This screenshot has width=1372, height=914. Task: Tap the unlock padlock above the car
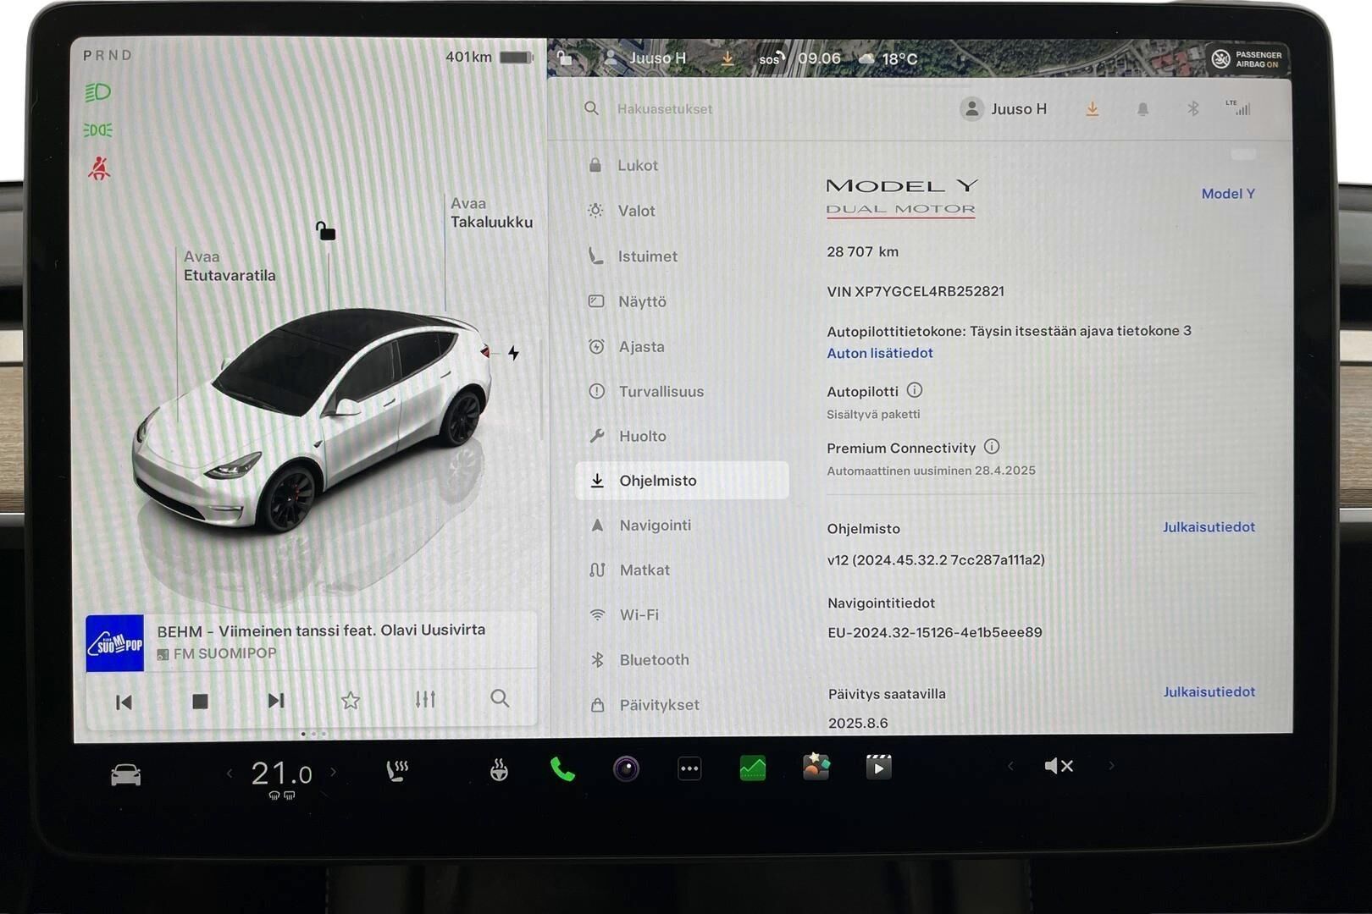[326, 230]
